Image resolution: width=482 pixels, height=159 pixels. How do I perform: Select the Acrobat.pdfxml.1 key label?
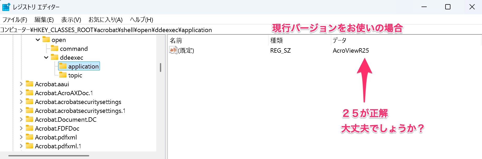click(58, 146)
